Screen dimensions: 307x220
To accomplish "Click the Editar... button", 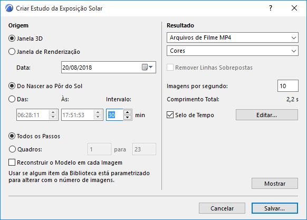I will (267, 115).
